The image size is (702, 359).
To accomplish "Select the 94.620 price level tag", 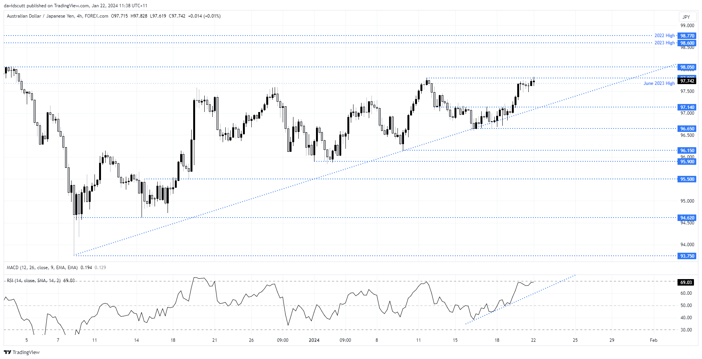I will pos(687,218).
